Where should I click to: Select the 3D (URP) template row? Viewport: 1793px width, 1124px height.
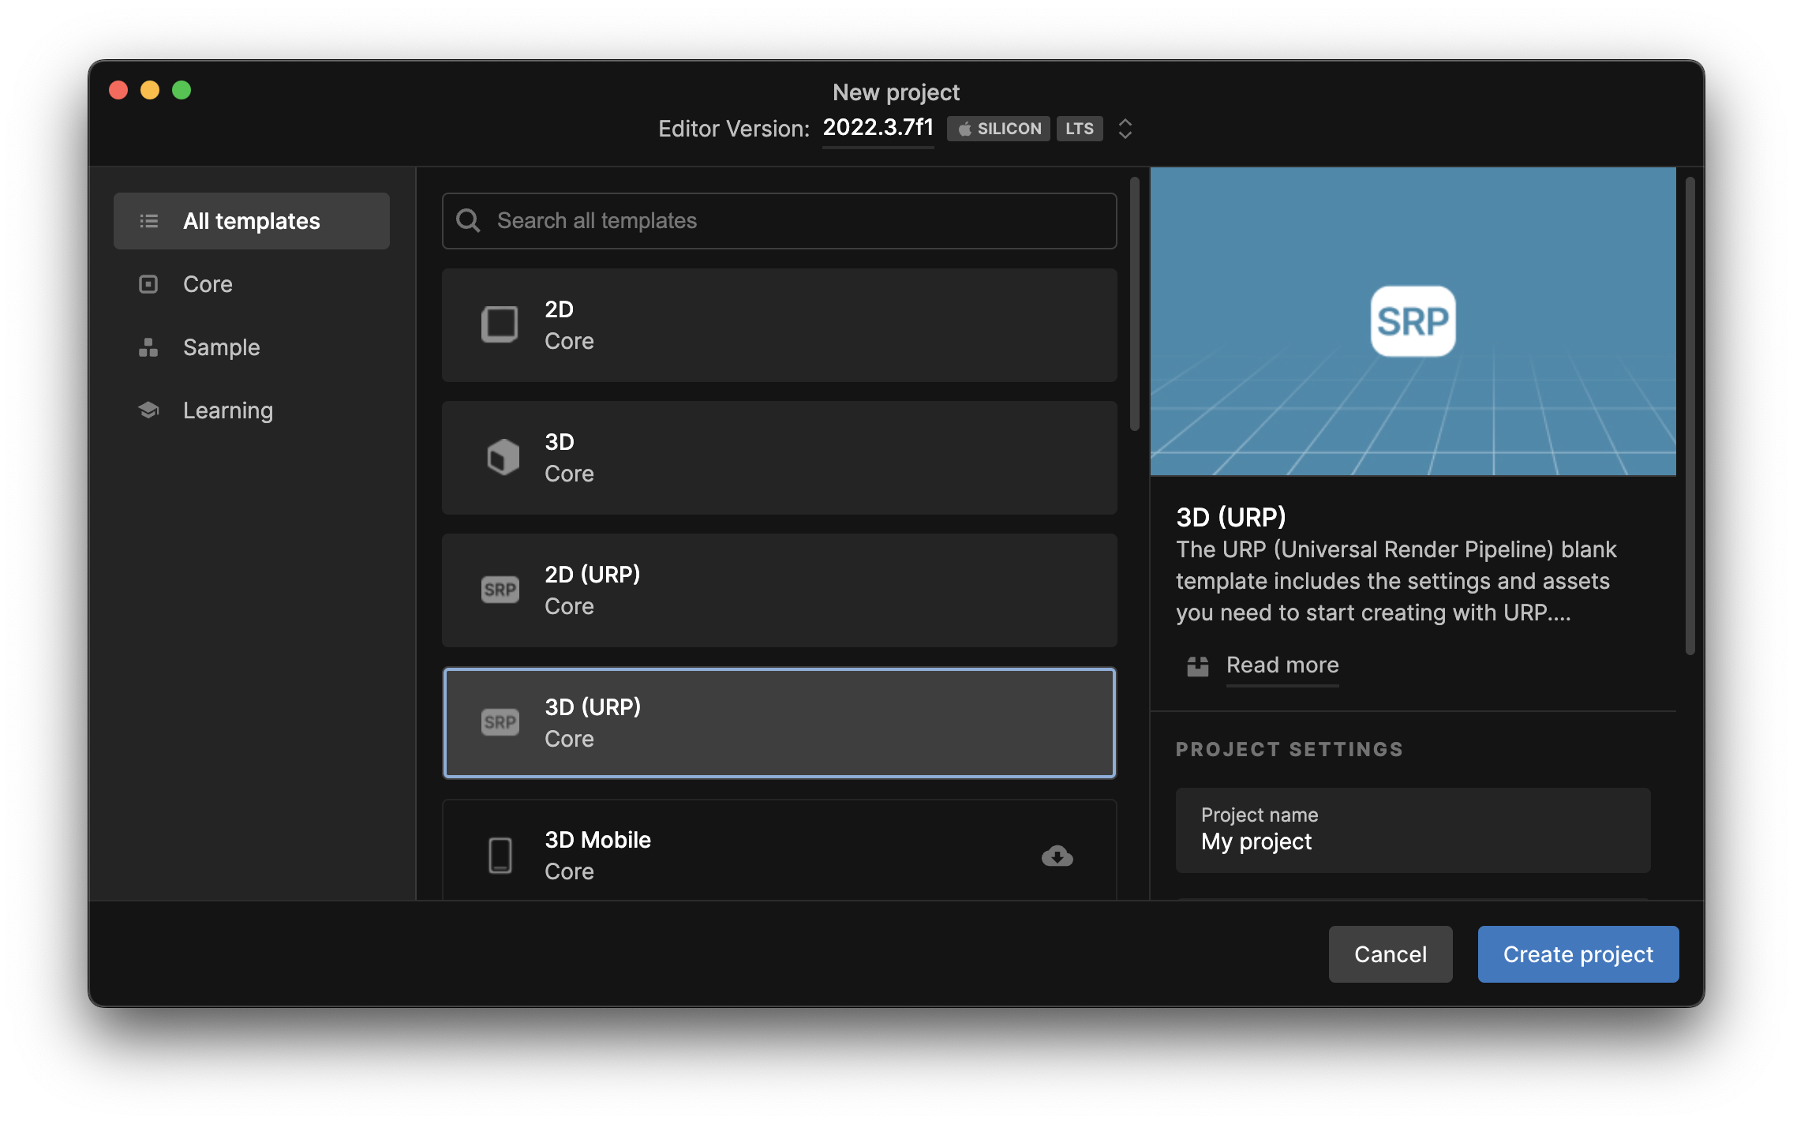[x=779, y=723]
